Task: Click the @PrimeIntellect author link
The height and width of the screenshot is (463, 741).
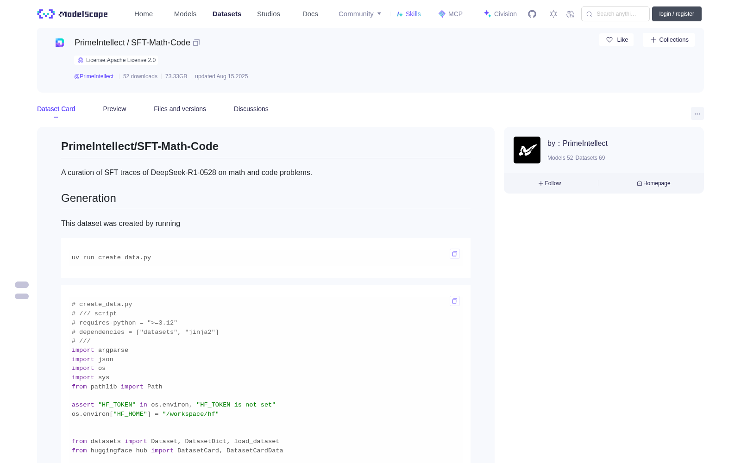Action: pos(94,76)
